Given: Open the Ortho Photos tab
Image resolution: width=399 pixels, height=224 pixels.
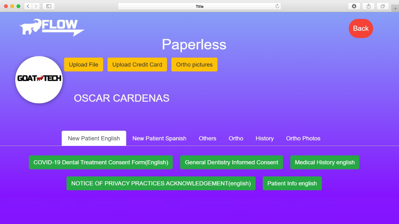Looking at the screenshot, I should [303, 138].
